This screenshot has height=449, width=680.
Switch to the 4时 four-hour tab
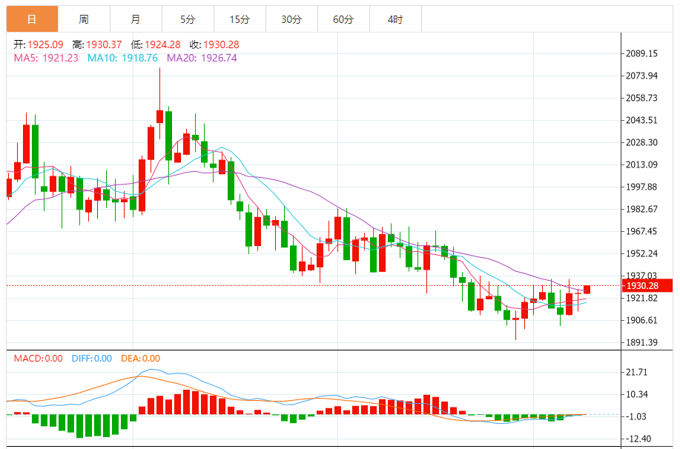tap(395, 19)
